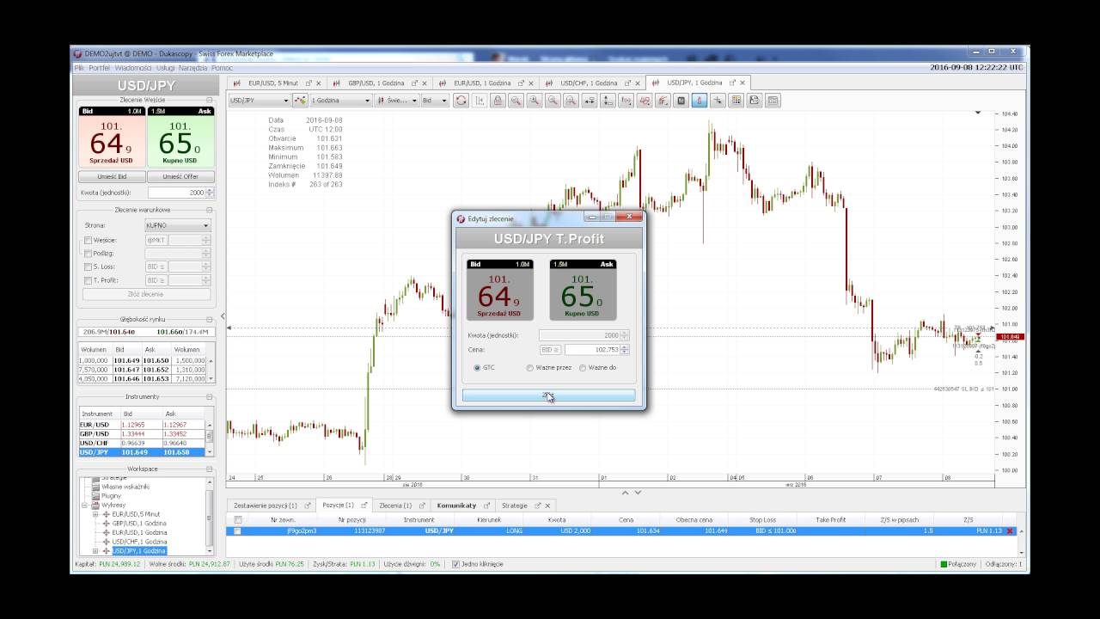Open the Portfel menu
This screenshot has height=619, width=1100.
click(x=99, y=68)
